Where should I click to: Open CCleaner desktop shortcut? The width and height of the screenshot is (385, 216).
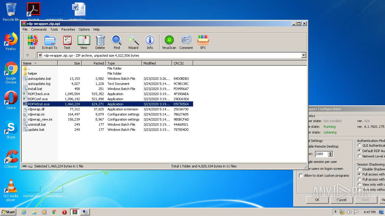pyautogui.click(x=11, y=159)
